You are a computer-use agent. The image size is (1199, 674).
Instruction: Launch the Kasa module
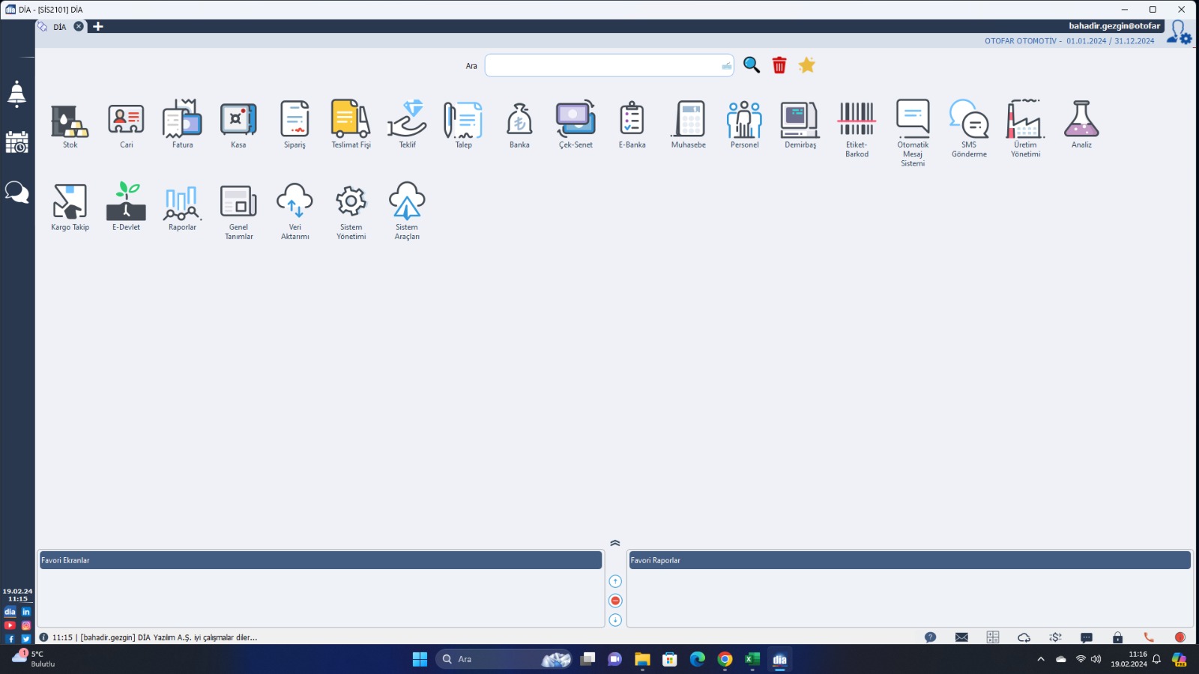click(x=238, y=121)
